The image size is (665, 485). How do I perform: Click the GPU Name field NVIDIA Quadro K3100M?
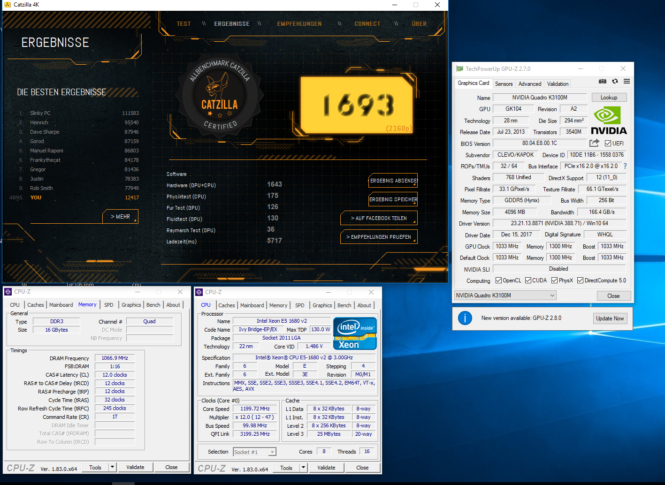540,98
